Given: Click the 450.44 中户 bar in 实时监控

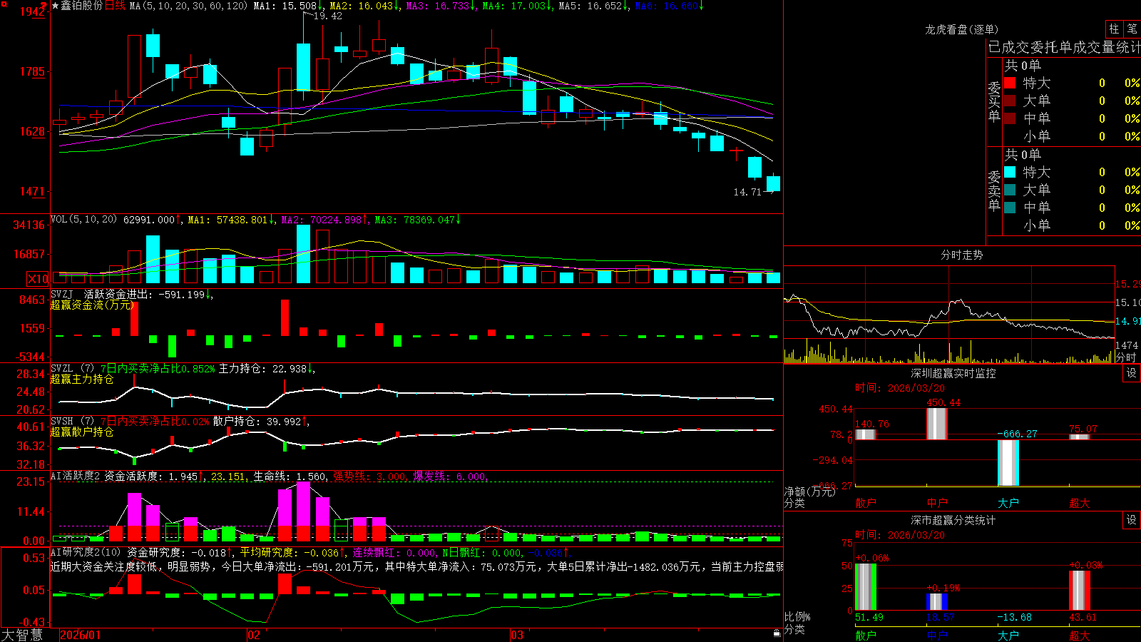Looking at the screenshot, I should [937, 424].
